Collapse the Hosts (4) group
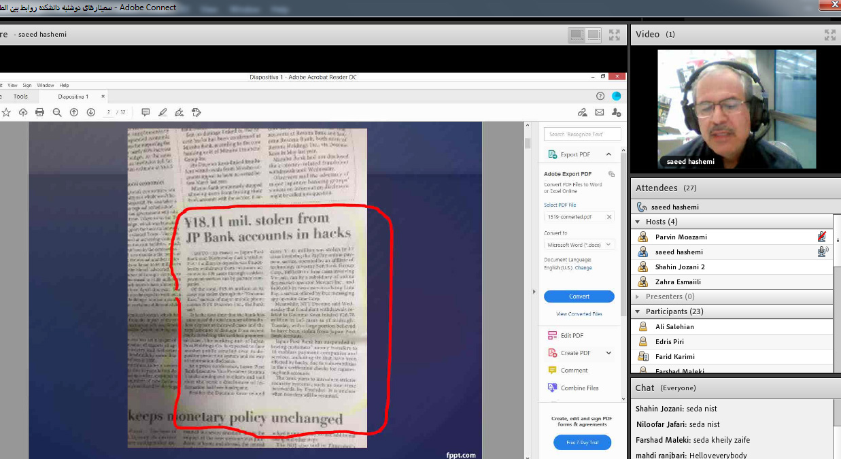The width and height of the screenshot is (841, 459). pyautogui.click(x=638, y=222)
